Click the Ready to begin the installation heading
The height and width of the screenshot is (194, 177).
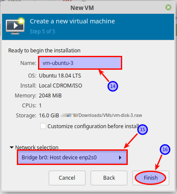(44, 51)
